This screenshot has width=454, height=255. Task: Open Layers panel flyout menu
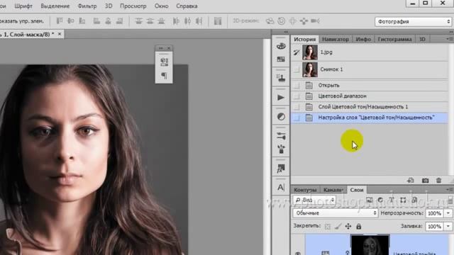tap(449, 190)
